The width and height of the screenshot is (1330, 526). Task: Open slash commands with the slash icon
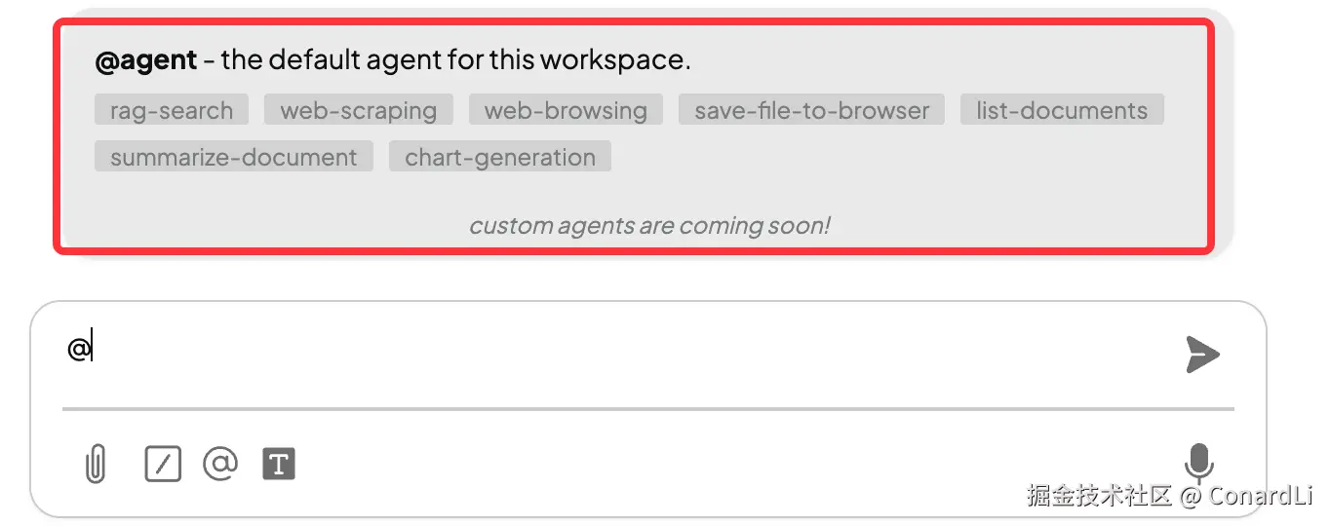click(163, 464)
